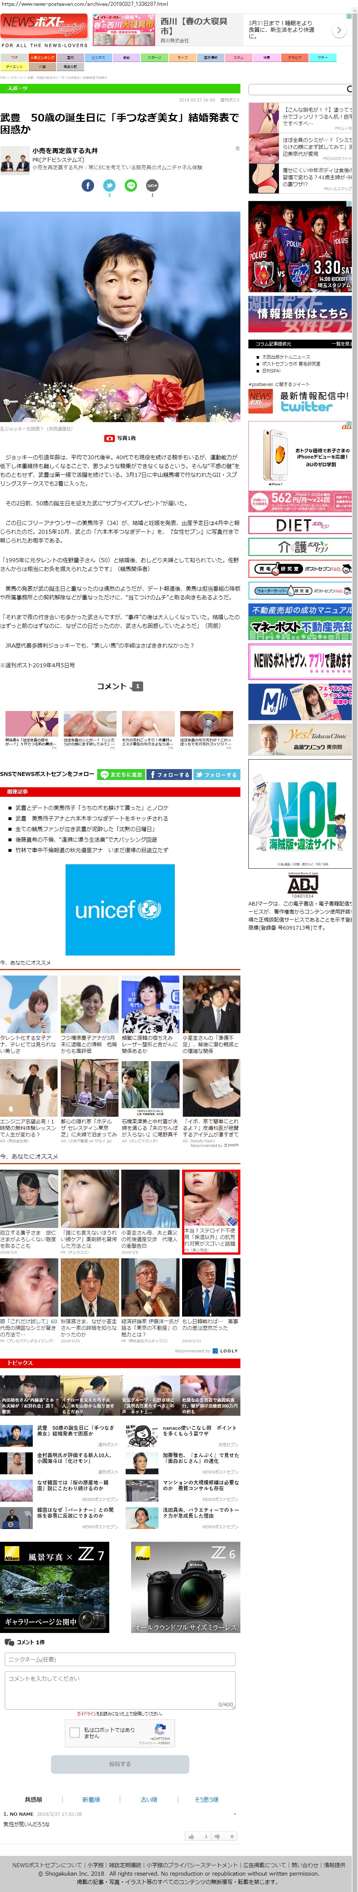
Task: Open the 日刊SPA! link
Action: click(x=271, y=370)
